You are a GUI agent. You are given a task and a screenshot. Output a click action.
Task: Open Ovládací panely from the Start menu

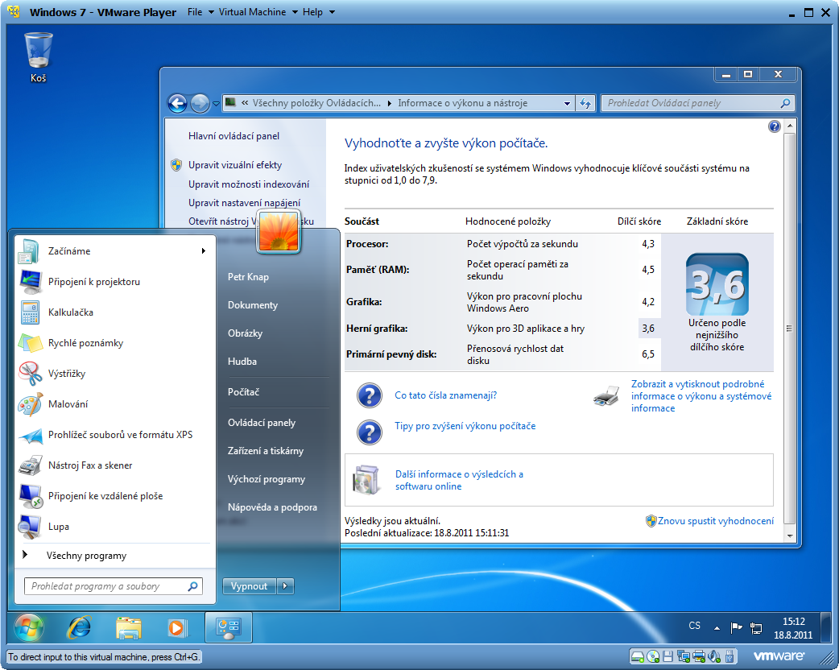(262, 423)
